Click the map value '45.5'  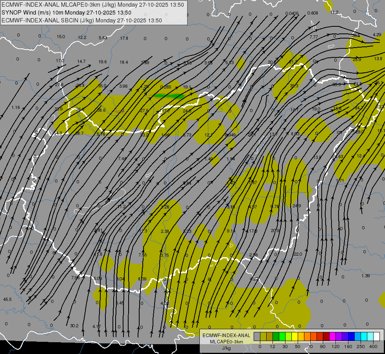pos(7,299)
